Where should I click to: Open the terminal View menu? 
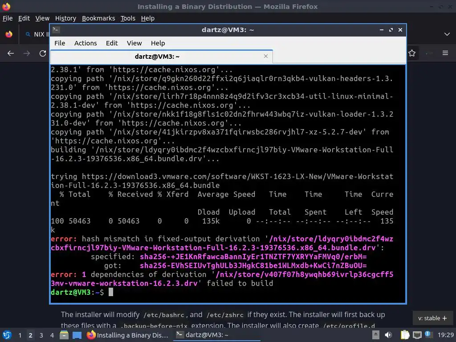(134, 43)
